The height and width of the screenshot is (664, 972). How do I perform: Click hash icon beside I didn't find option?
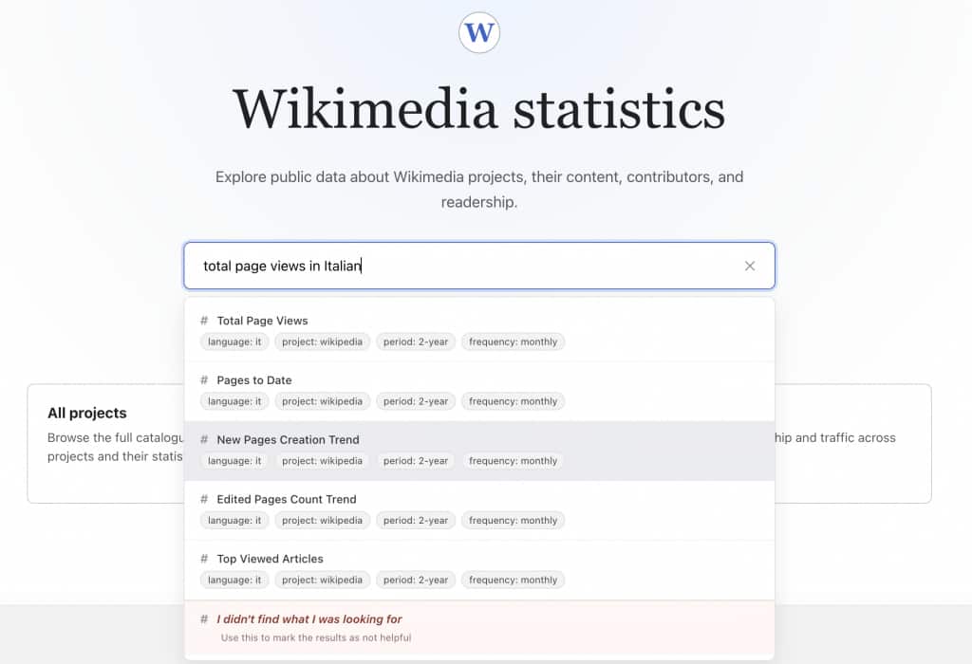[204, 618]
